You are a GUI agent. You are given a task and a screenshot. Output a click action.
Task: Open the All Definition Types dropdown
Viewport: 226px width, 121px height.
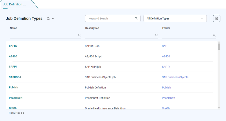(175, 19)
